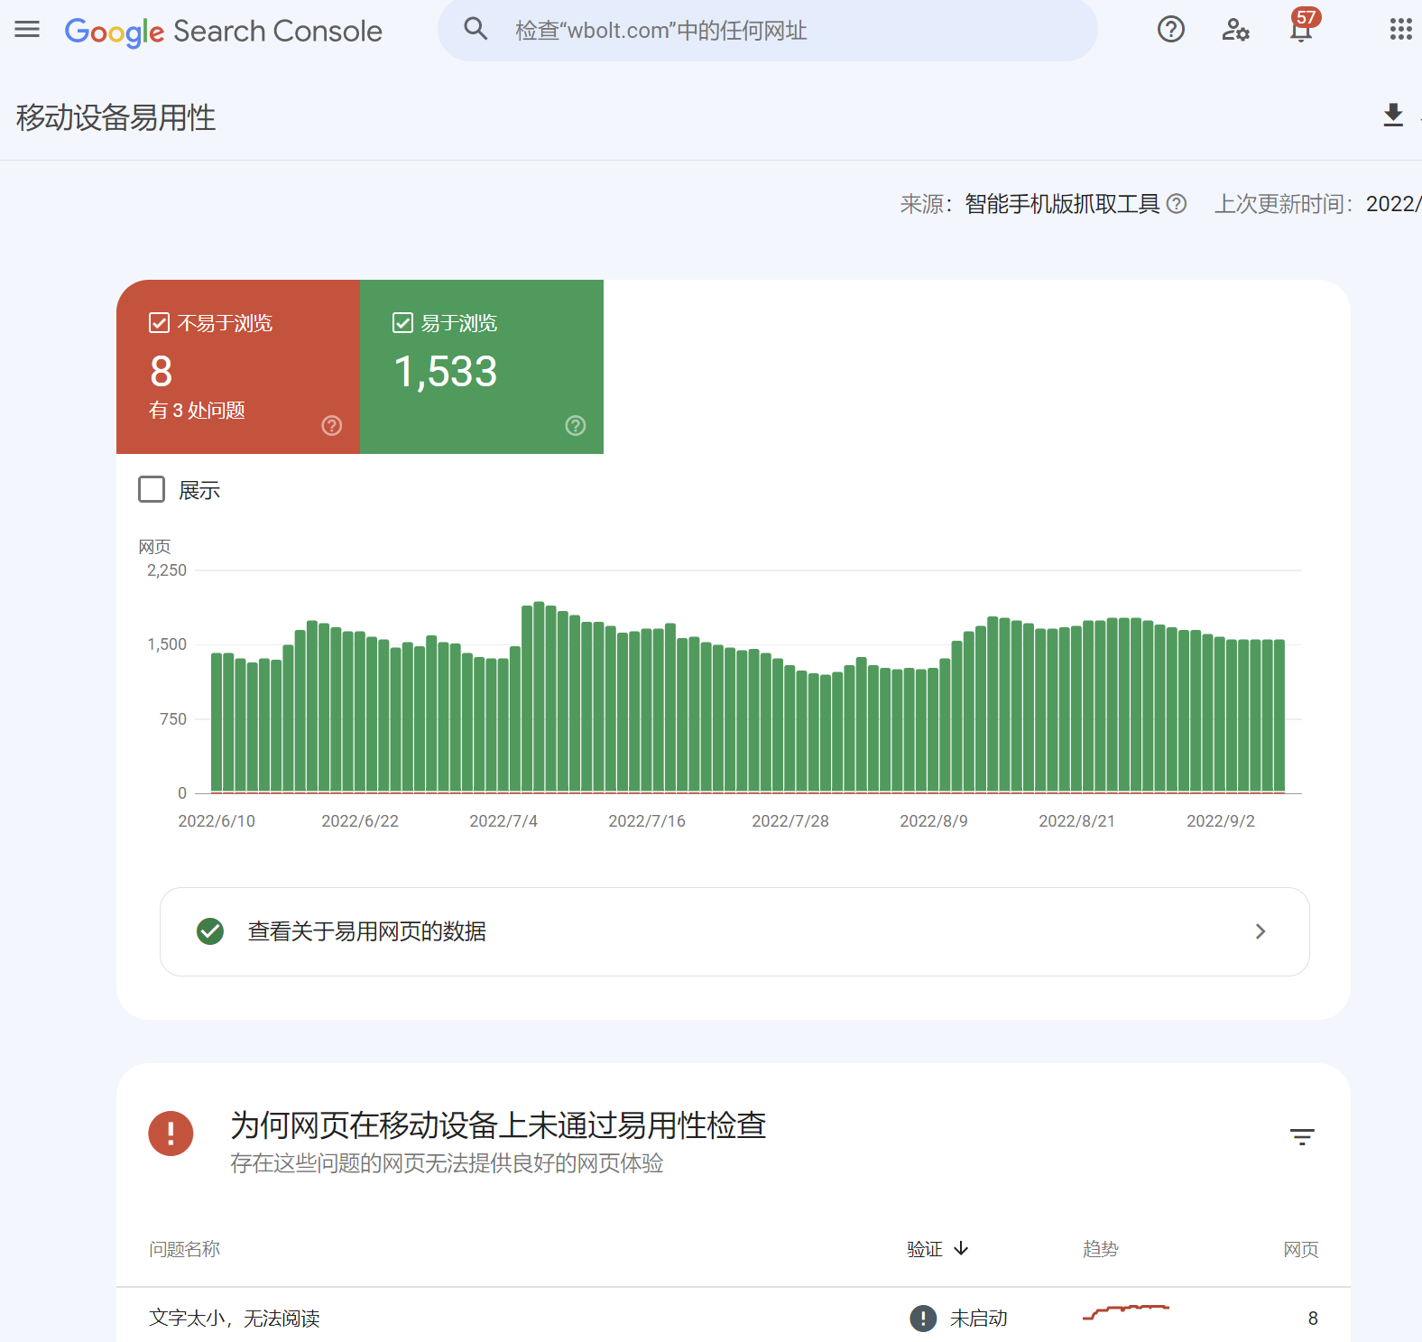The height and width of the screenshot is (1342, 1422).
Task: Open help icon in red 不易于浏览 card
Action: click(x=332, y=426)
